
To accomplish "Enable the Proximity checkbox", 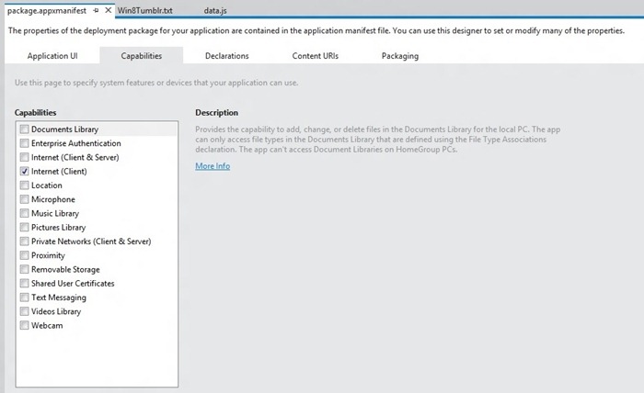I will tap(24, 255).
